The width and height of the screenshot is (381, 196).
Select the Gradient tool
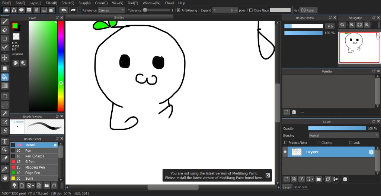coord(5,86)
